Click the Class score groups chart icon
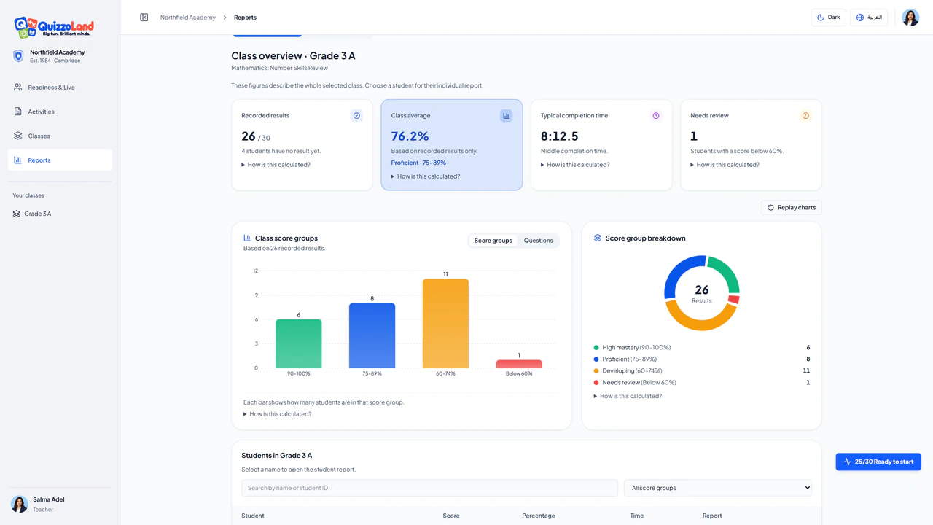This screenshot has width=933, height=525. click(247, 238)
